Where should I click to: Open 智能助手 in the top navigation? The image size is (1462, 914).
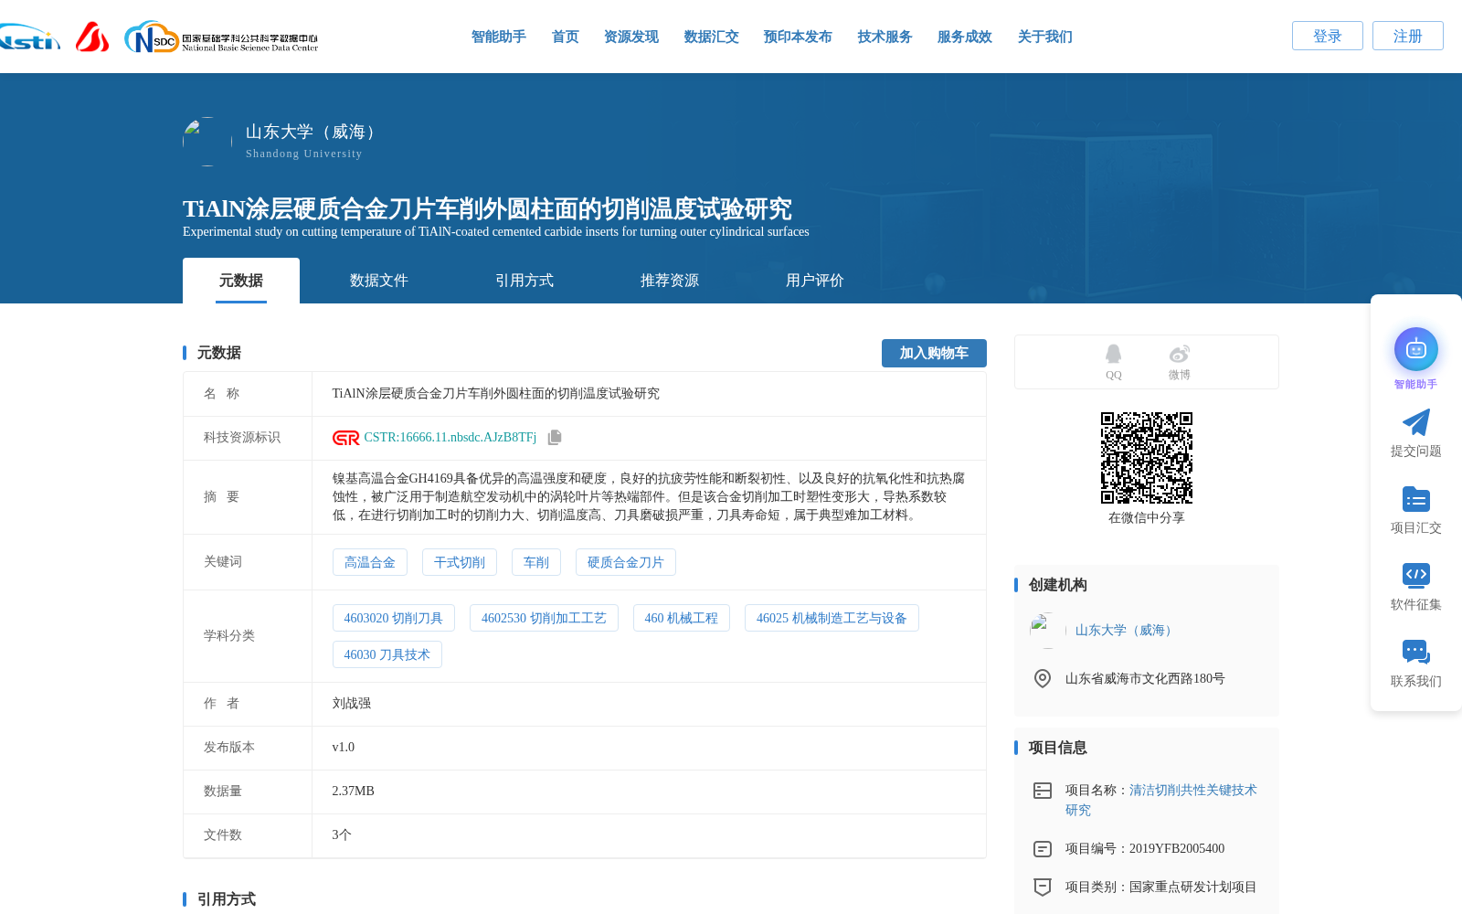[498, 37]
